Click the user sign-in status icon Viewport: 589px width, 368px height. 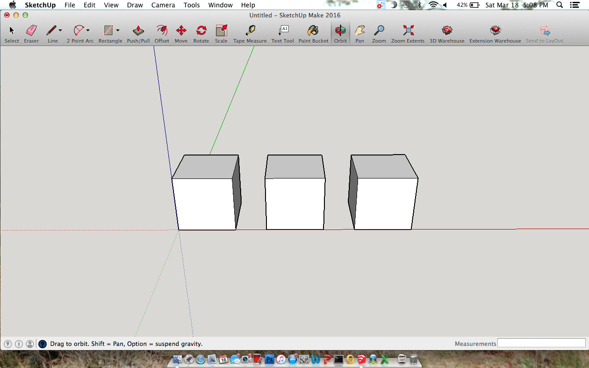30,344
